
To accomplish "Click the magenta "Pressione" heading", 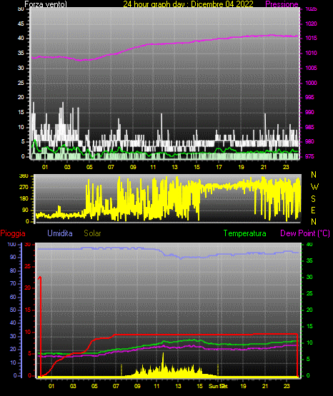I will [282, 4].
